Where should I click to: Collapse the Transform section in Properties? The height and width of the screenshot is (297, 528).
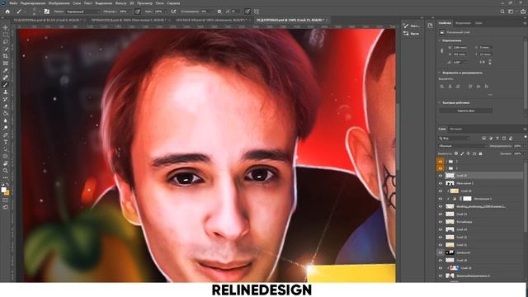440,40
